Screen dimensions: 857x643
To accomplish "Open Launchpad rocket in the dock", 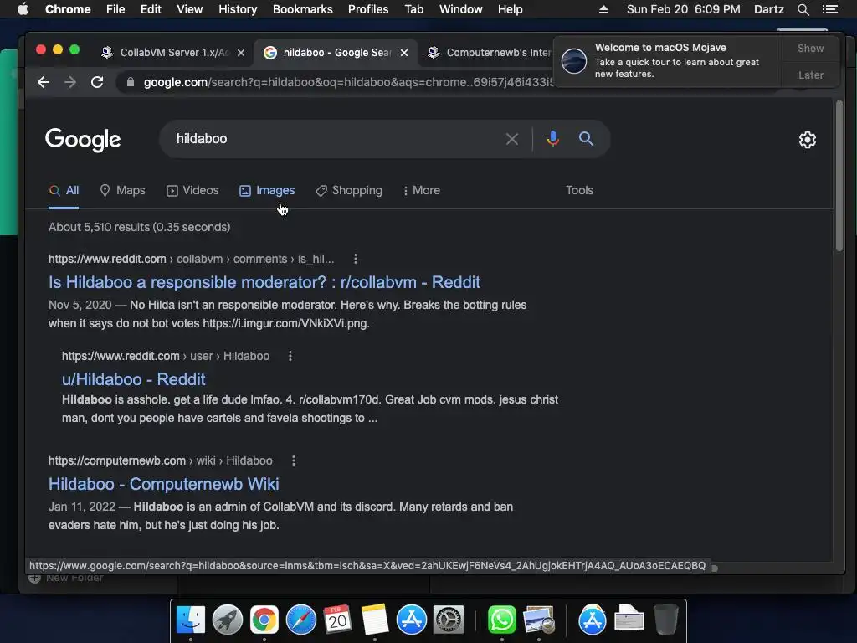I will point(228,620).
